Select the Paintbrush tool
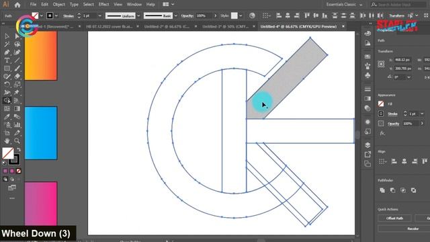 click(17, 69)
